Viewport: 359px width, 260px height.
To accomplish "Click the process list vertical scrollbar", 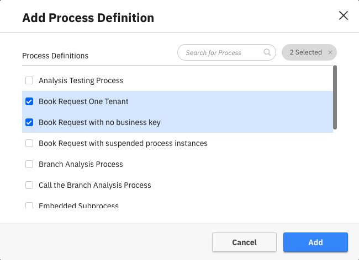I will (335, 97).
